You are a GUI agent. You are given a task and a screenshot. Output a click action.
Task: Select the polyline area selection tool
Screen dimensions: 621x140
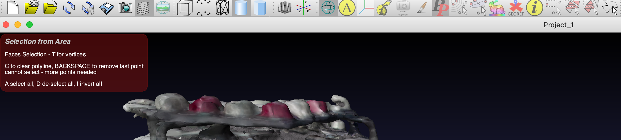(610, 7)
